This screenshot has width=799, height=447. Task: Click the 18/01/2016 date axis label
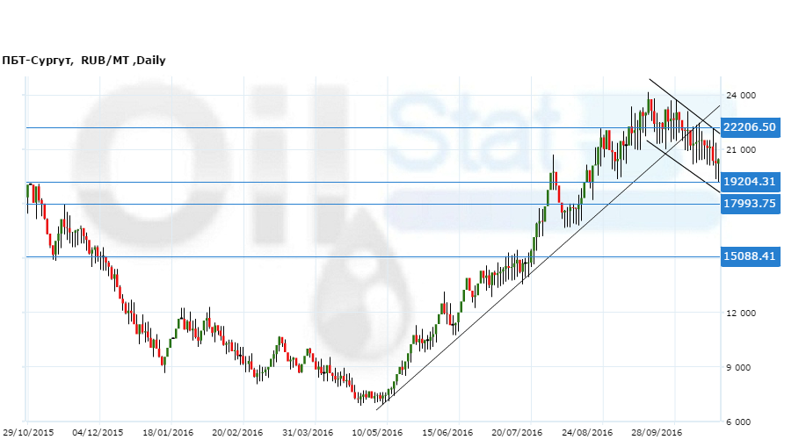(168, 432)
